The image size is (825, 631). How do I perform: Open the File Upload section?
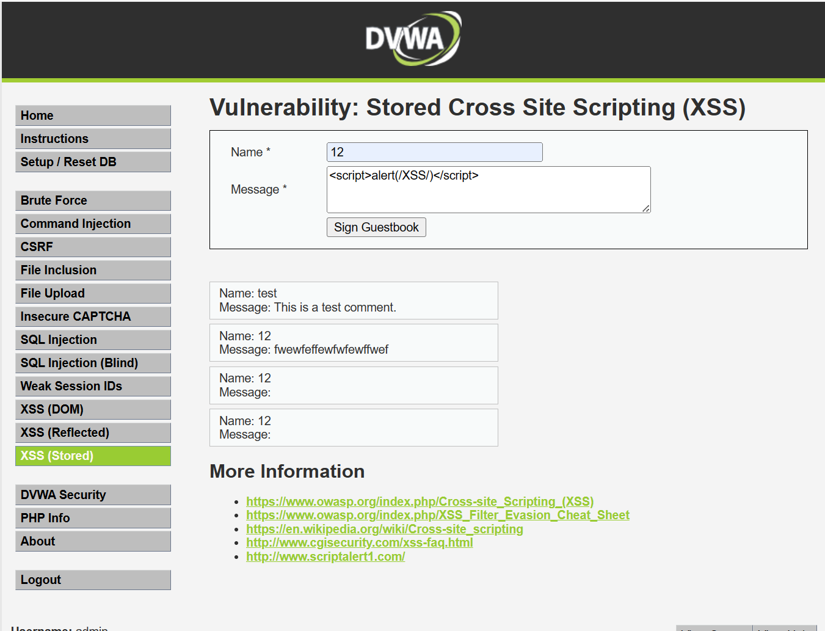(x=93, y=293)
